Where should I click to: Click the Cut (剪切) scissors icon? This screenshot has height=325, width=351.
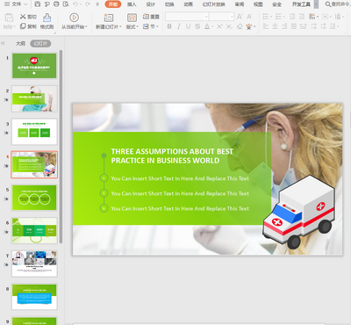point(23,17)
